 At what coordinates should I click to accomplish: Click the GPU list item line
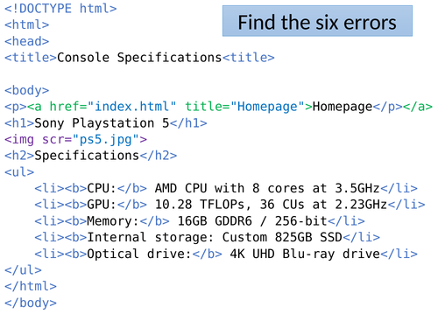pos(230,205)
